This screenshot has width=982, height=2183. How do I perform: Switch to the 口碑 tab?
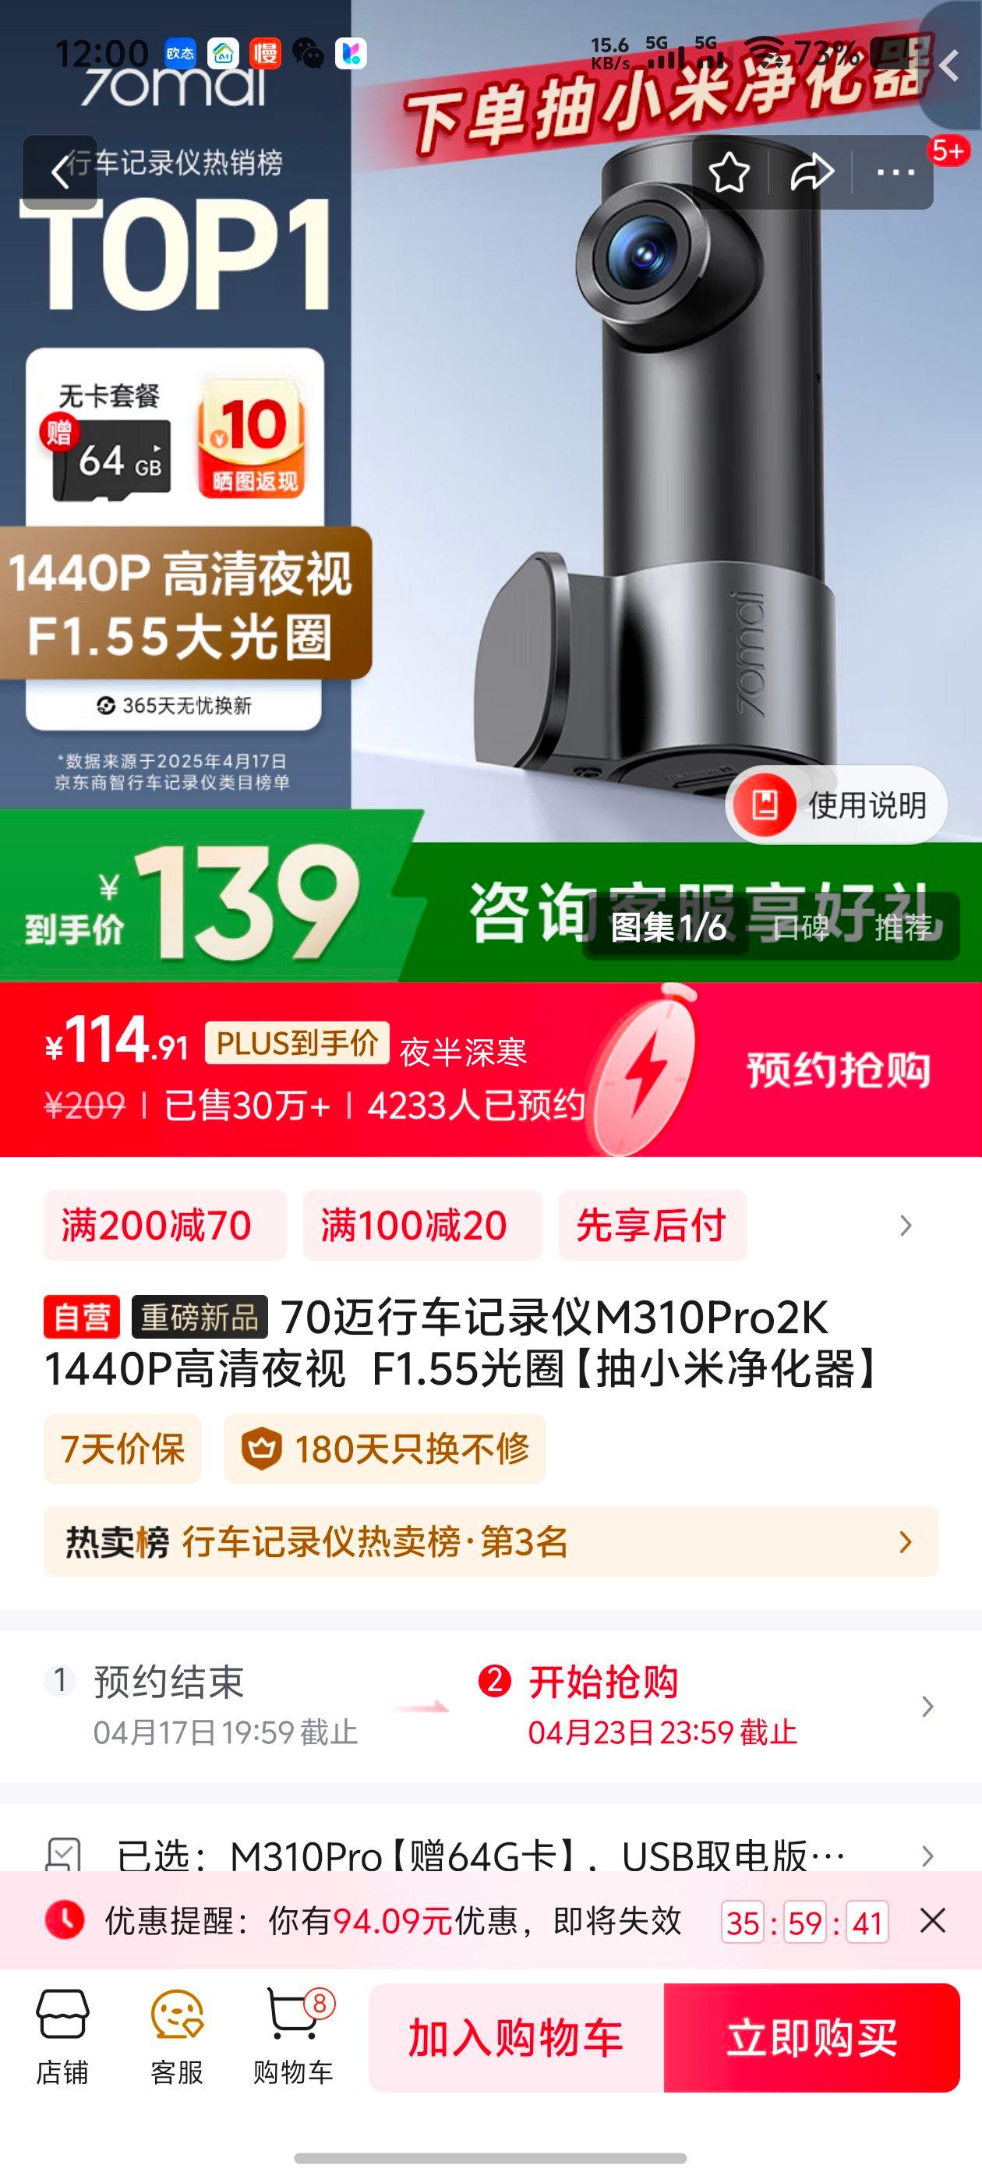pyautogui.click(x=800, y=928)
